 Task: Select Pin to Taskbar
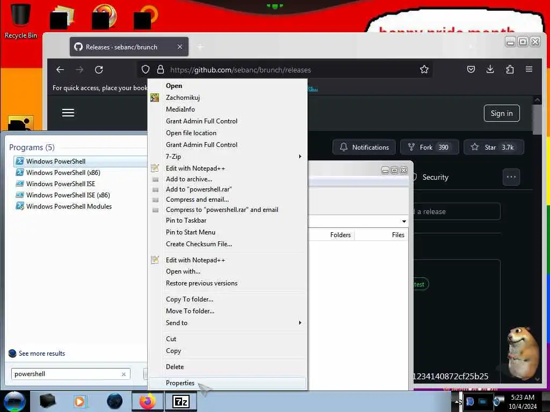tap(227, 220)
